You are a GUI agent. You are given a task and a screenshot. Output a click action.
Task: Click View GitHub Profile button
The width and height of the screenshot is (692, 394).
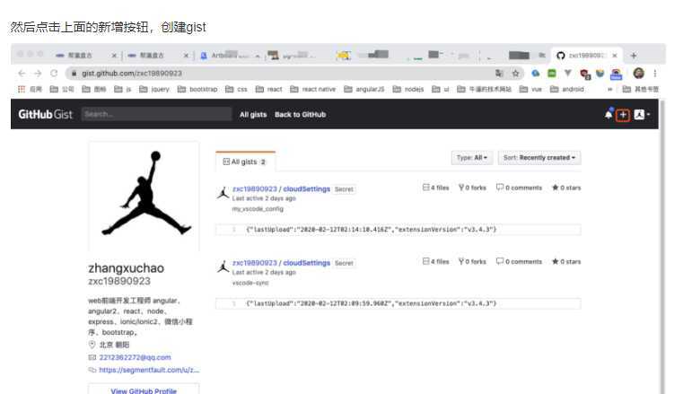click(x=144, y=391)
